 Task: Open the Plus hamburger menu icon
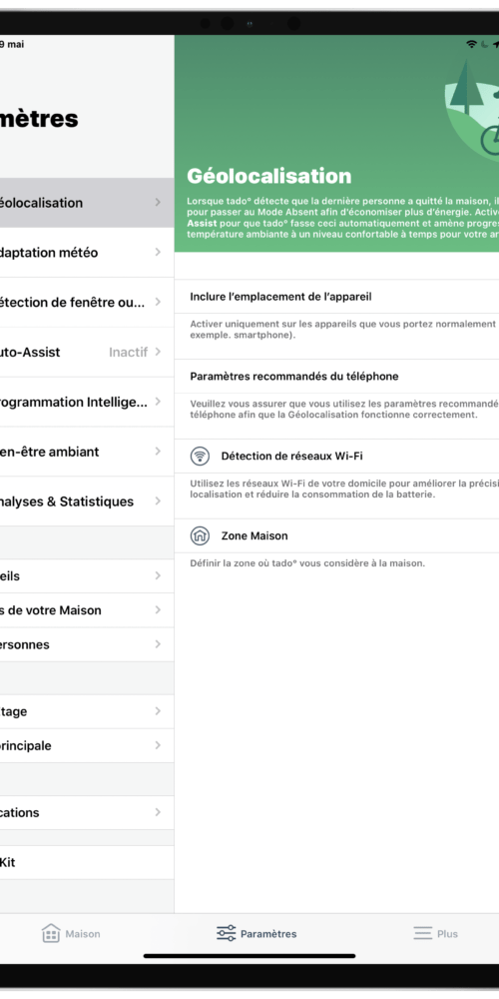point(422,933)
